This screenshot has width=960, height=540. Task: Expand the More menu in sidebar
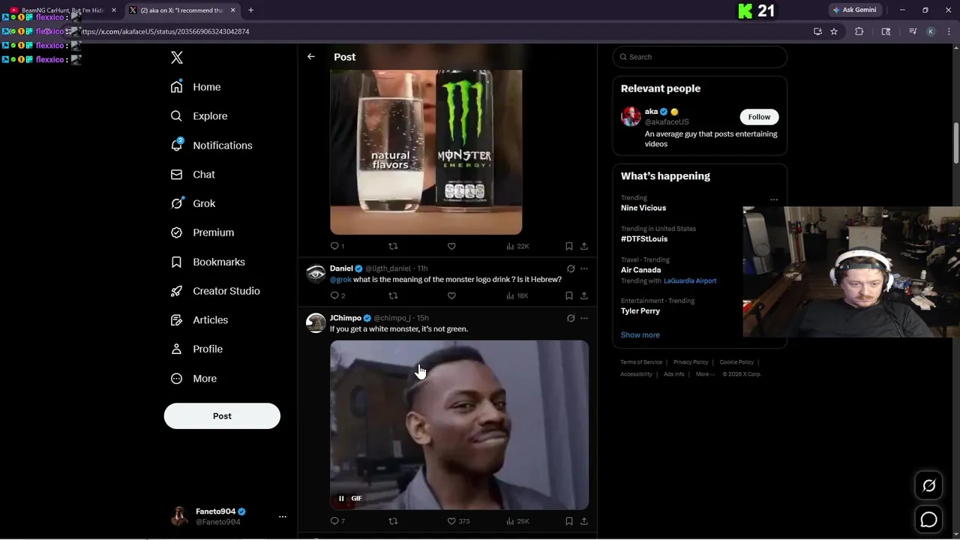[x=193, y=379]
